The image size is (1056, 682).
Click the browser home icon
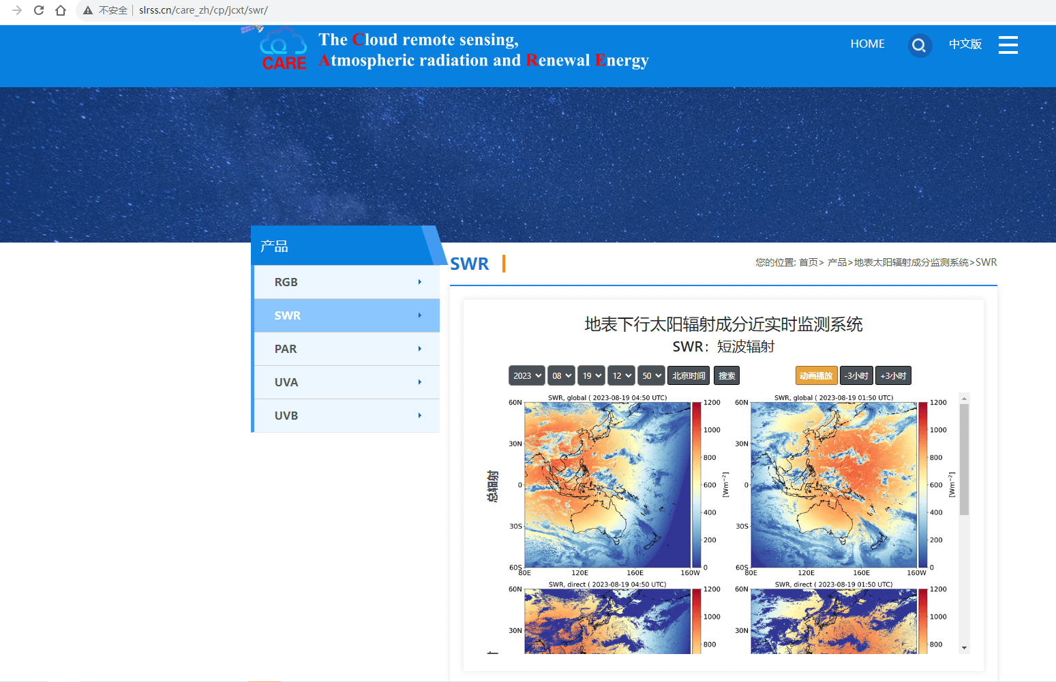pyautogui.click(x=61, y=10)
